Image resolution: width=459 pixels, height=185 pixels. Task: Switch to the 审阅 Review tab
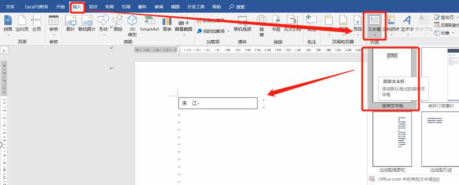pos(159,7)
